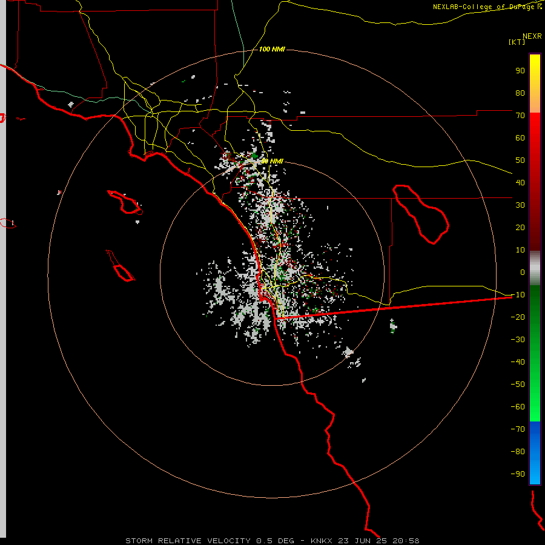Screen dimensions: 545x545
Task: Click the -10 knot scale label
Action: (x=518, y=295)
